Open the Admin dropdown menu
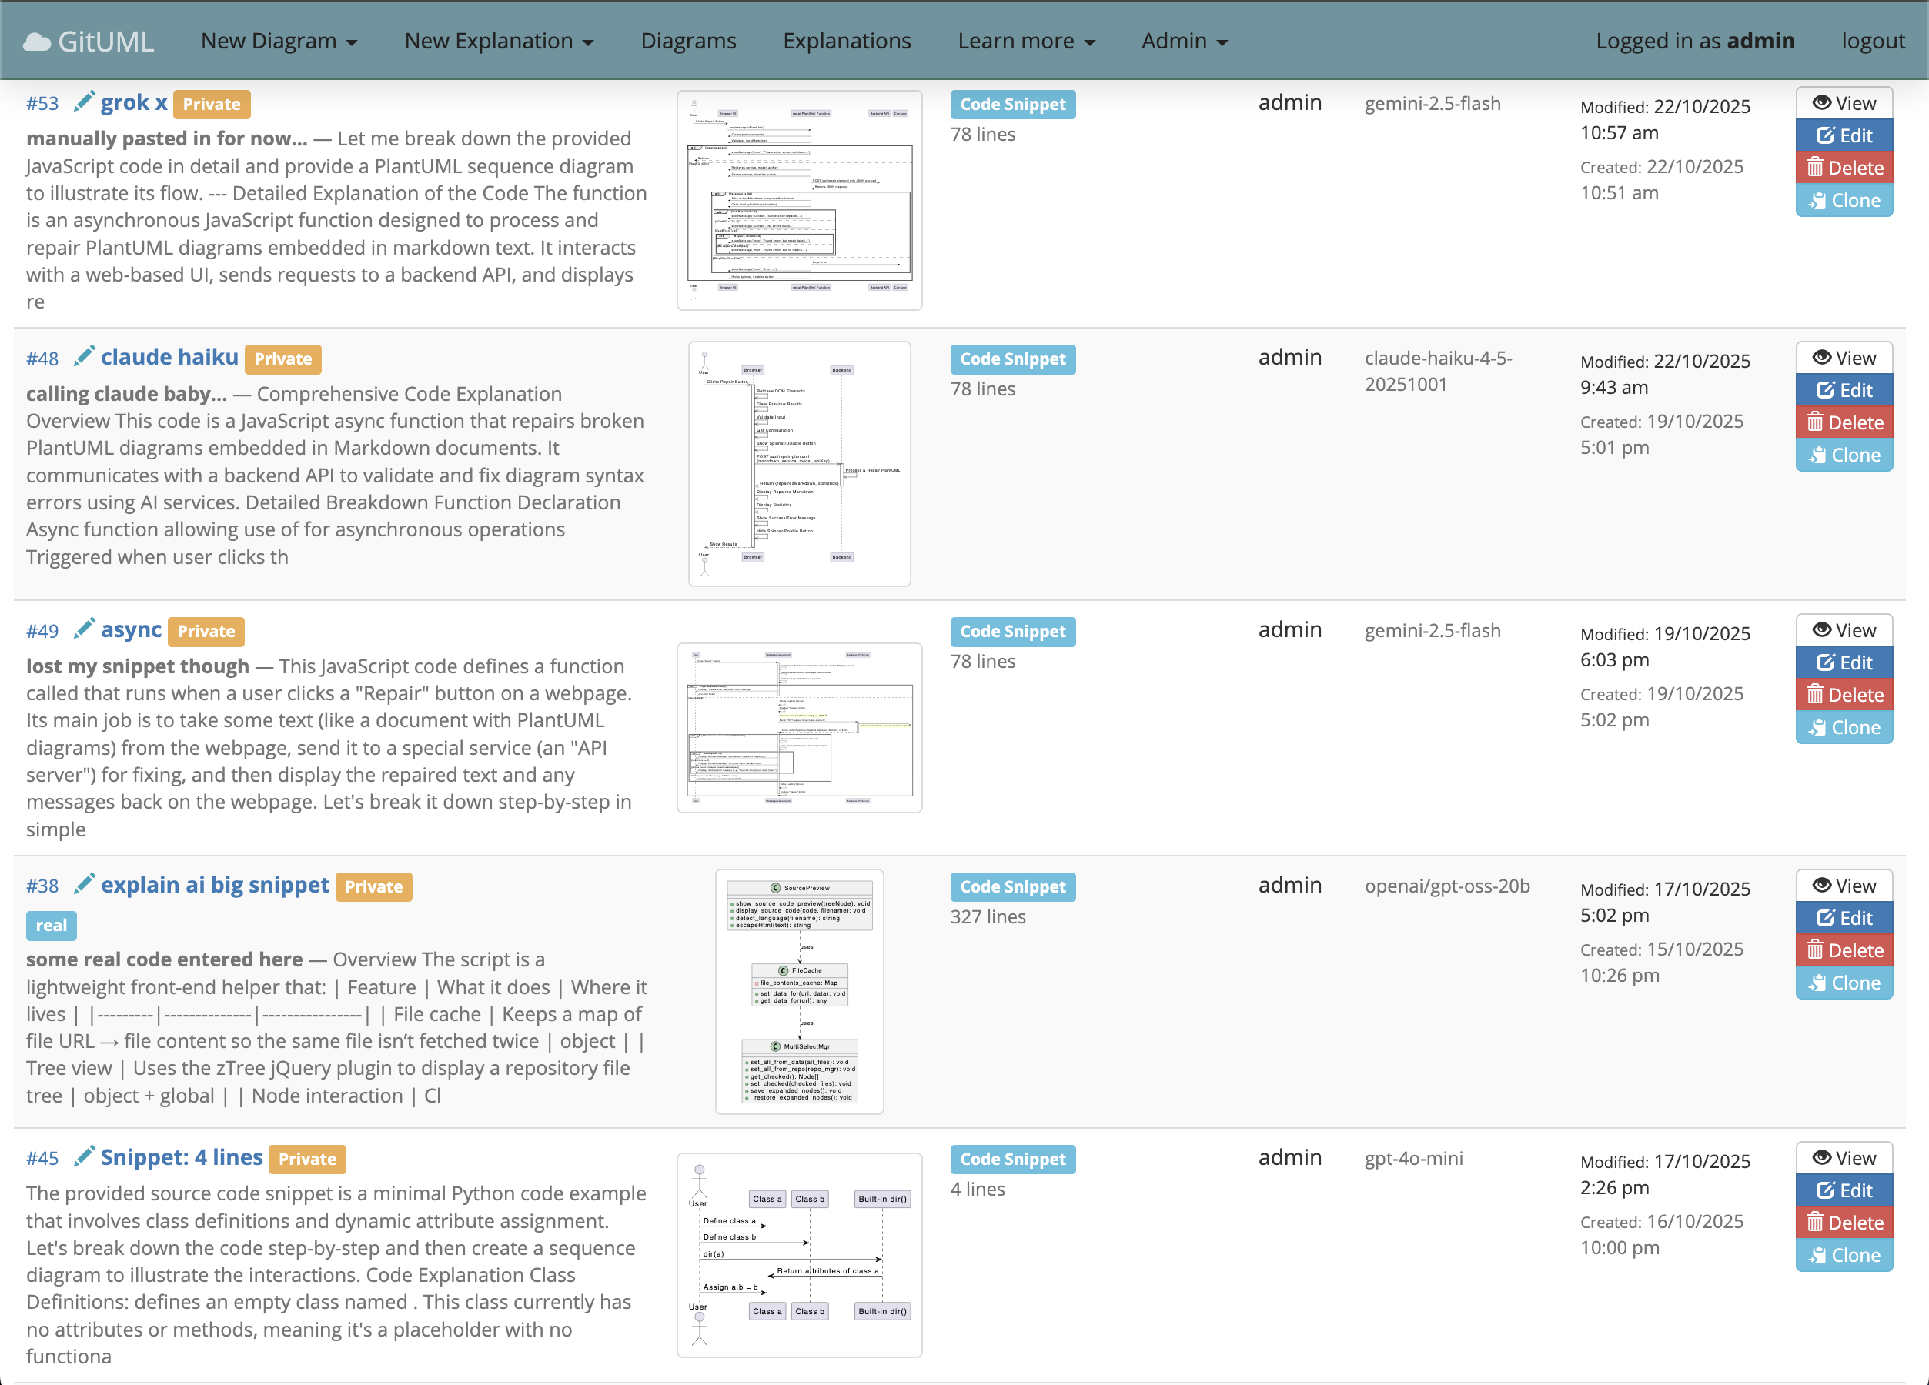This screenshot has width=1929, height=1385. [1184, 41]
